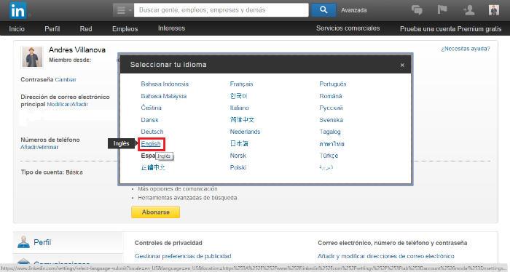Select Bahasa Indonesia language
510x272 pixels.
click(165, 84)
